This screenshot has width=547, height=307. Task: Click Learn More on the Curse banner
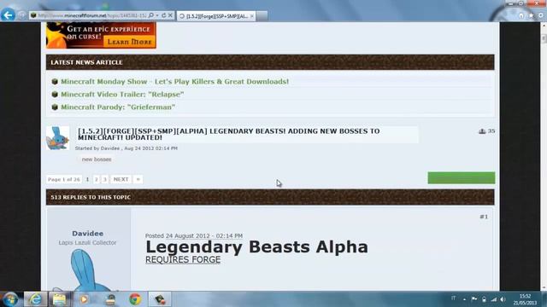point(129,42)
